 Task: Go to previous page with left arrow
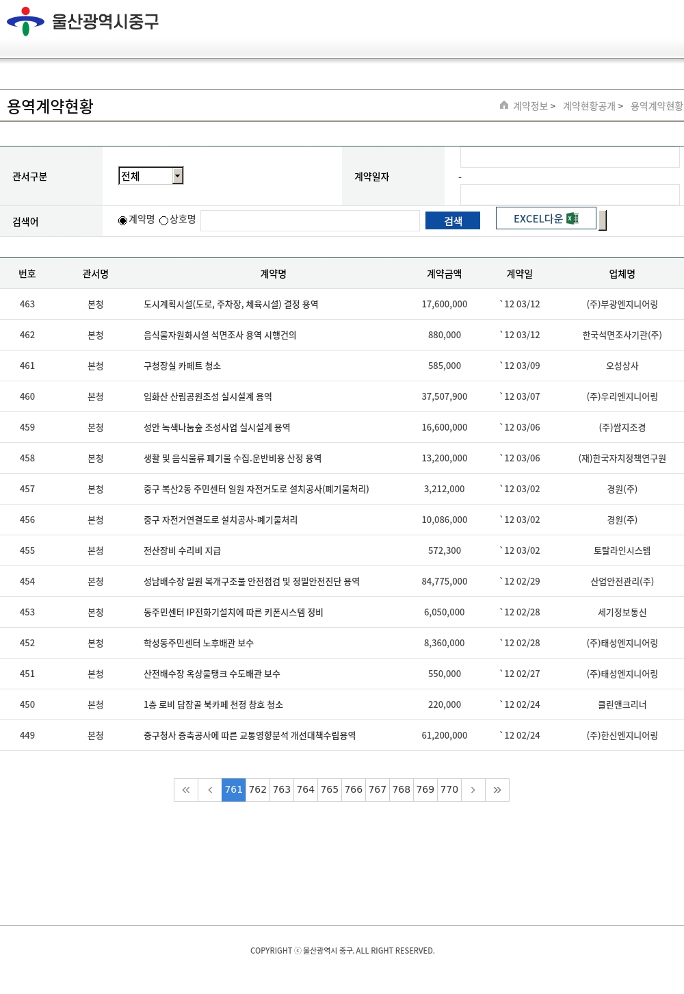(210, 790)
